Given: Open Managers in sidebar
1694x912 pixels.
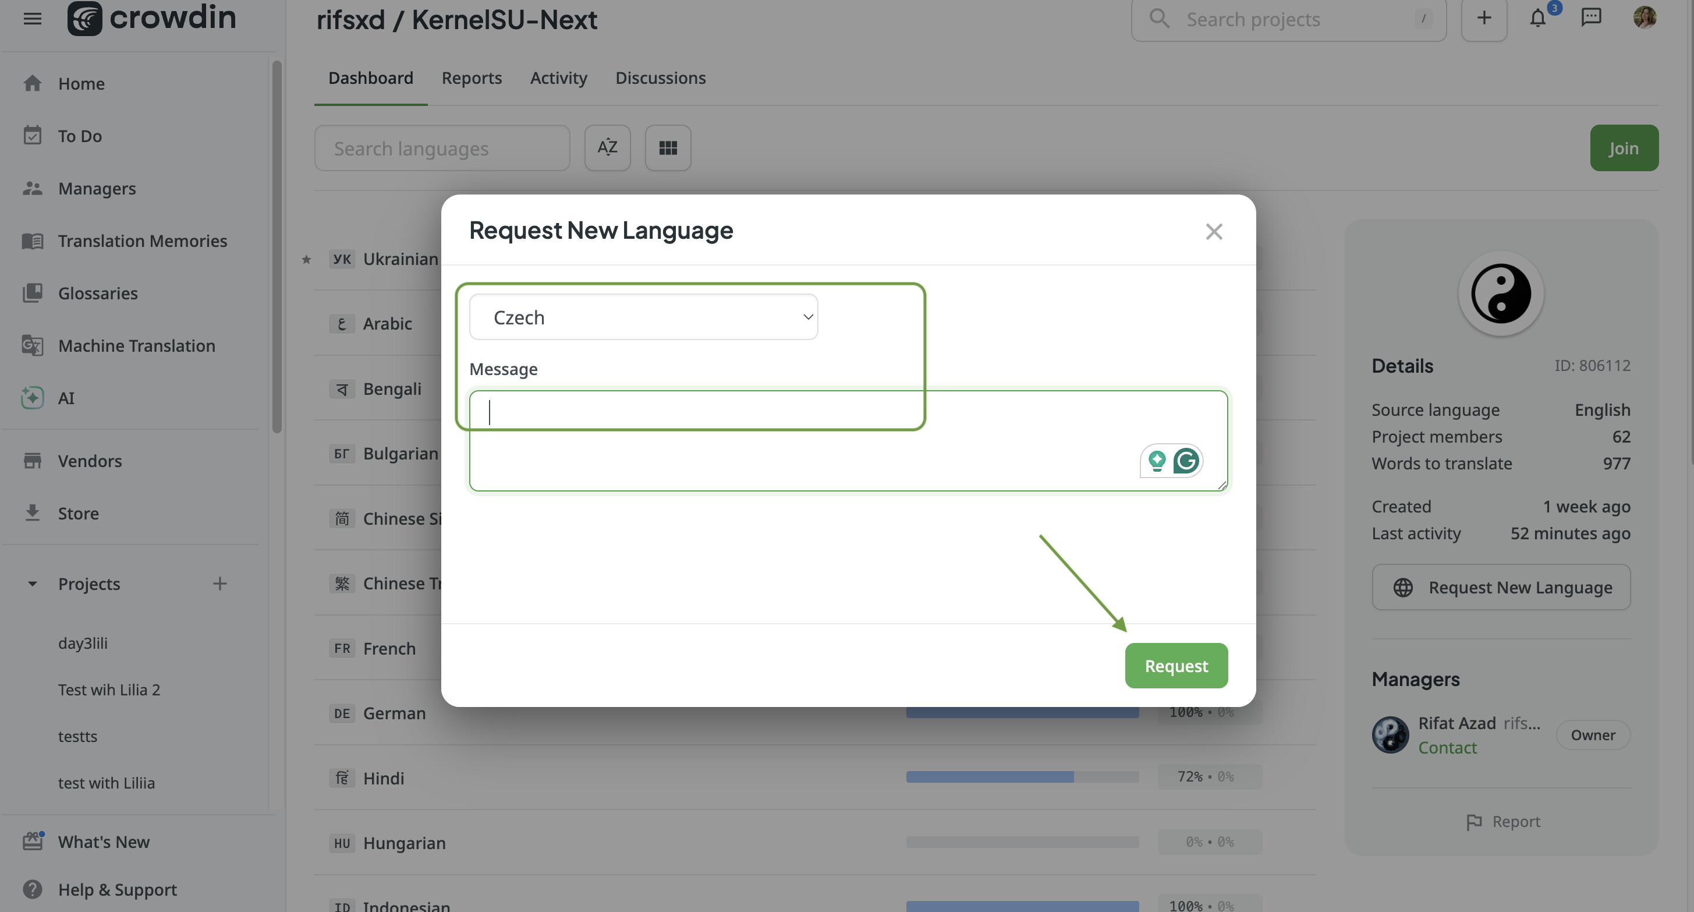Looking at the screenshot, I should (97, 188).
